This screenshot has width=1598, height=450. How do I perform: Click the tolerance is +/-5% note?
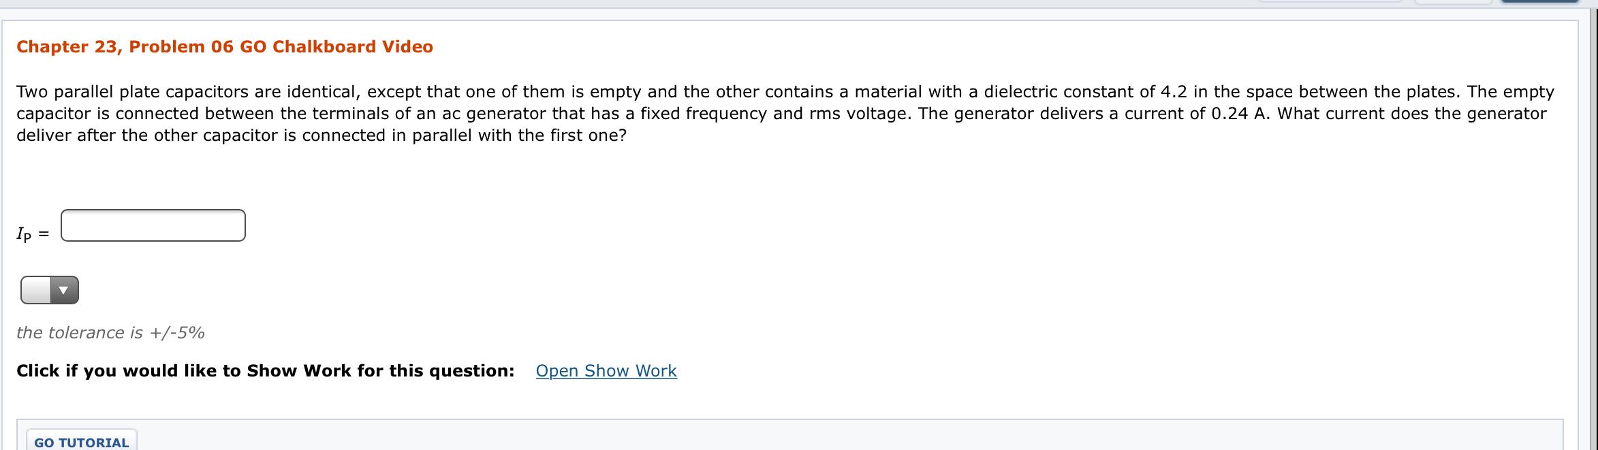(x=110, y=333)
